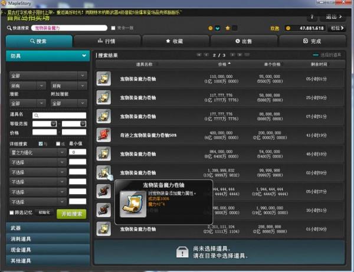Click the scroll icon of the 117,777,776 listing
Screen dimensions: 354x272
[x=104, y=97]
